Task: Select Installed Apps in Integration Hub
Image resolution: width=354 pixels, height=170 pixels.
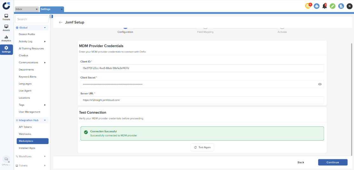Action: (27, 148)
